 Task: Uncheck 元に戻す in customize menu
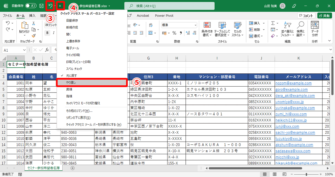click(92, 76)
